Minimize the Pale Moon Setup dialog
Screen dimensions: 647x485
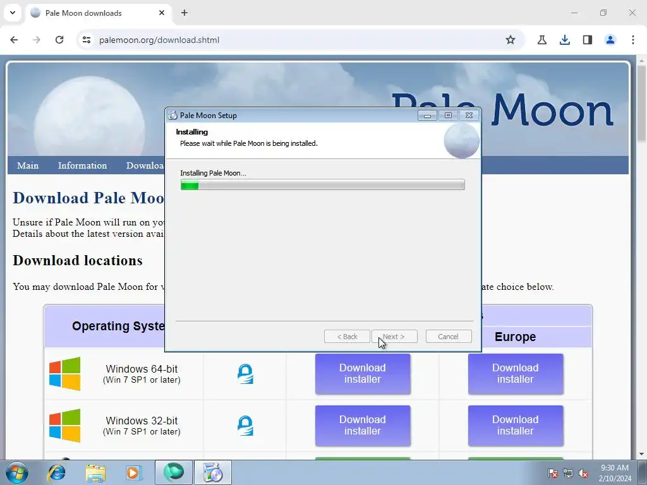click(x=427, y=116)
